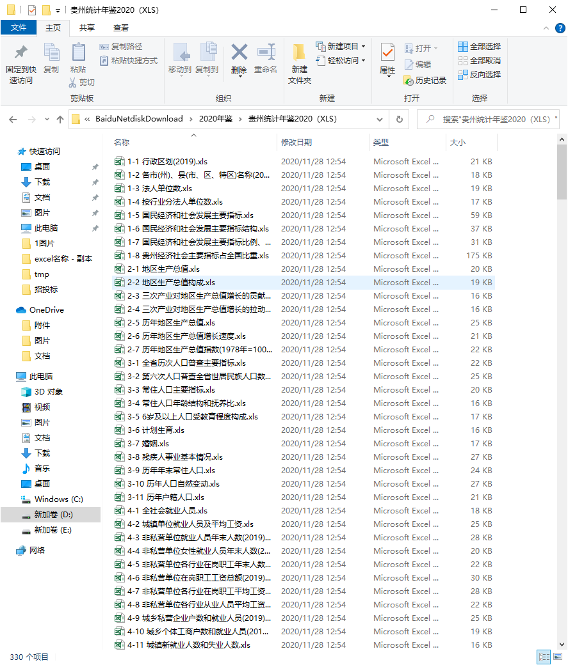This screenshot has width=568, height=665.
Task: Open the File tab
Action: tap(19, 27)
